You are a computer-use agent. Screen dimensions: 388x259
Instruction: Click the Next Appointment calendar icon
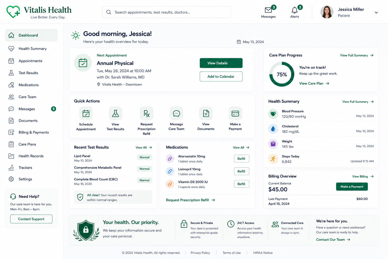click(83, 63)
